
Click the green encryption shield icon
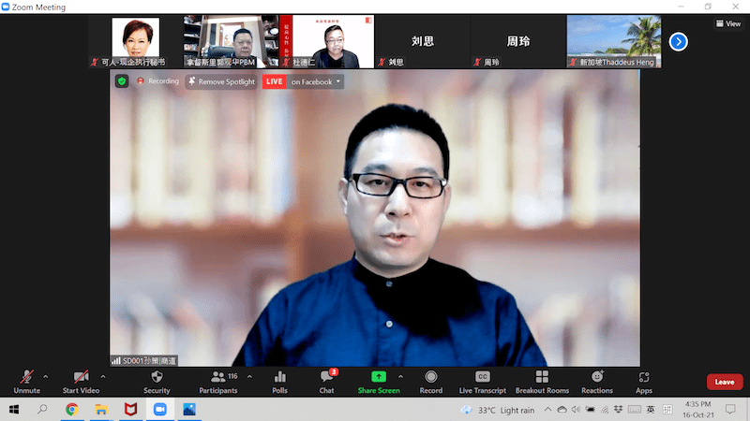(122, 81)
